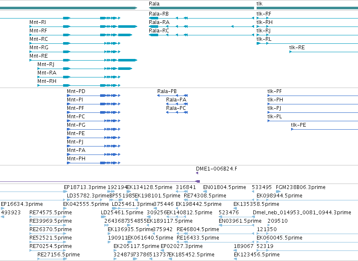
Task: Select the tlk-RL transcript label
Action: pyautogui.click(x=264, y=39)
